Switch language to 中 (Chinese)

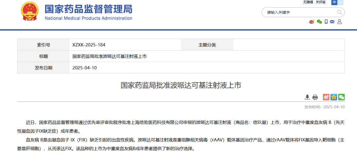click(335, 2)
